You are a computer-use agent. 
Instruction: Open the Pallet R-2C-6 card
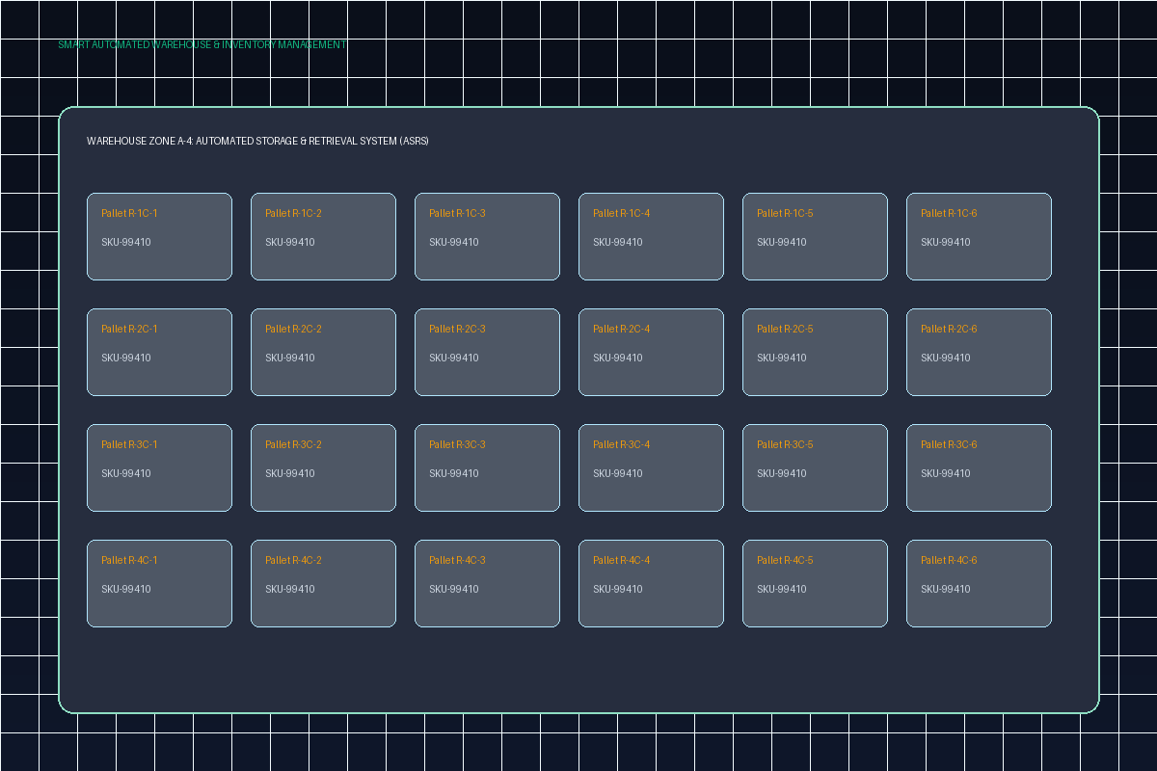pos(979,352)
